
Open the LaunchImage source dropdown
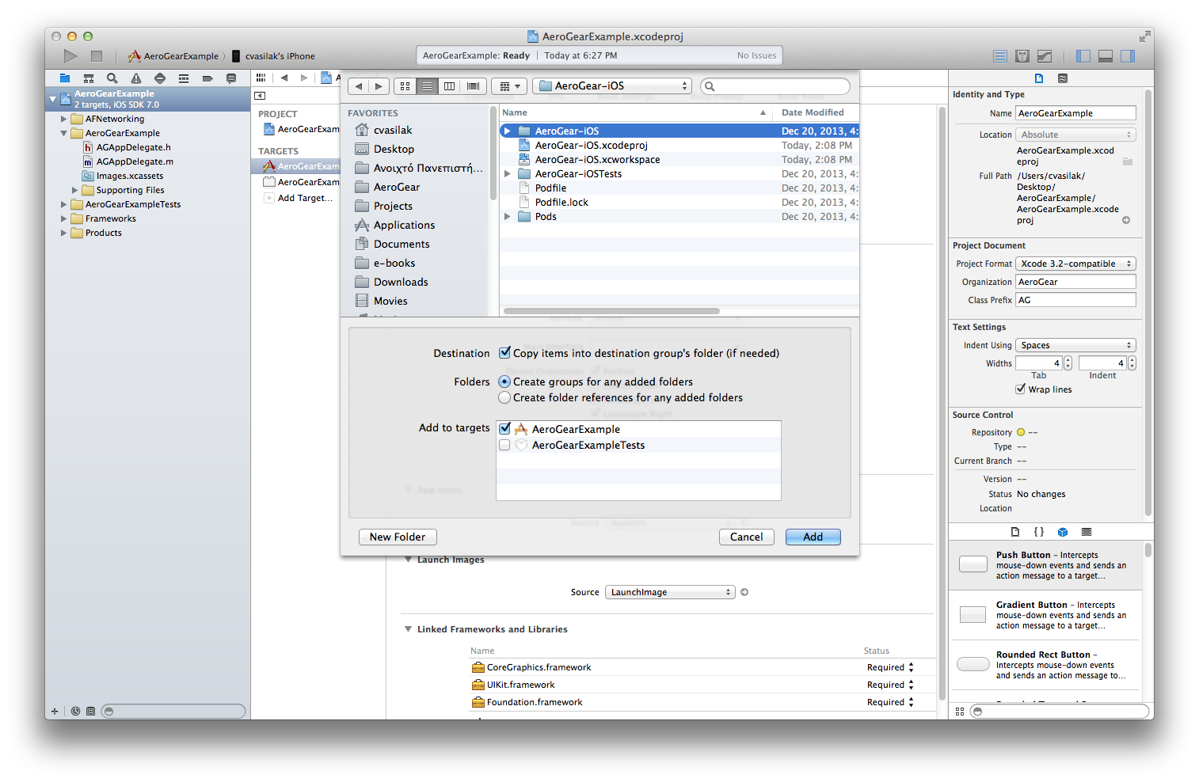pos(670,592)
